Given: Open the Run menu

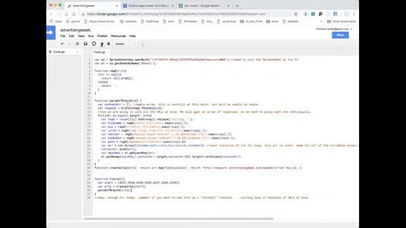Looking at the screenshot, I should (x=91, y=36).
